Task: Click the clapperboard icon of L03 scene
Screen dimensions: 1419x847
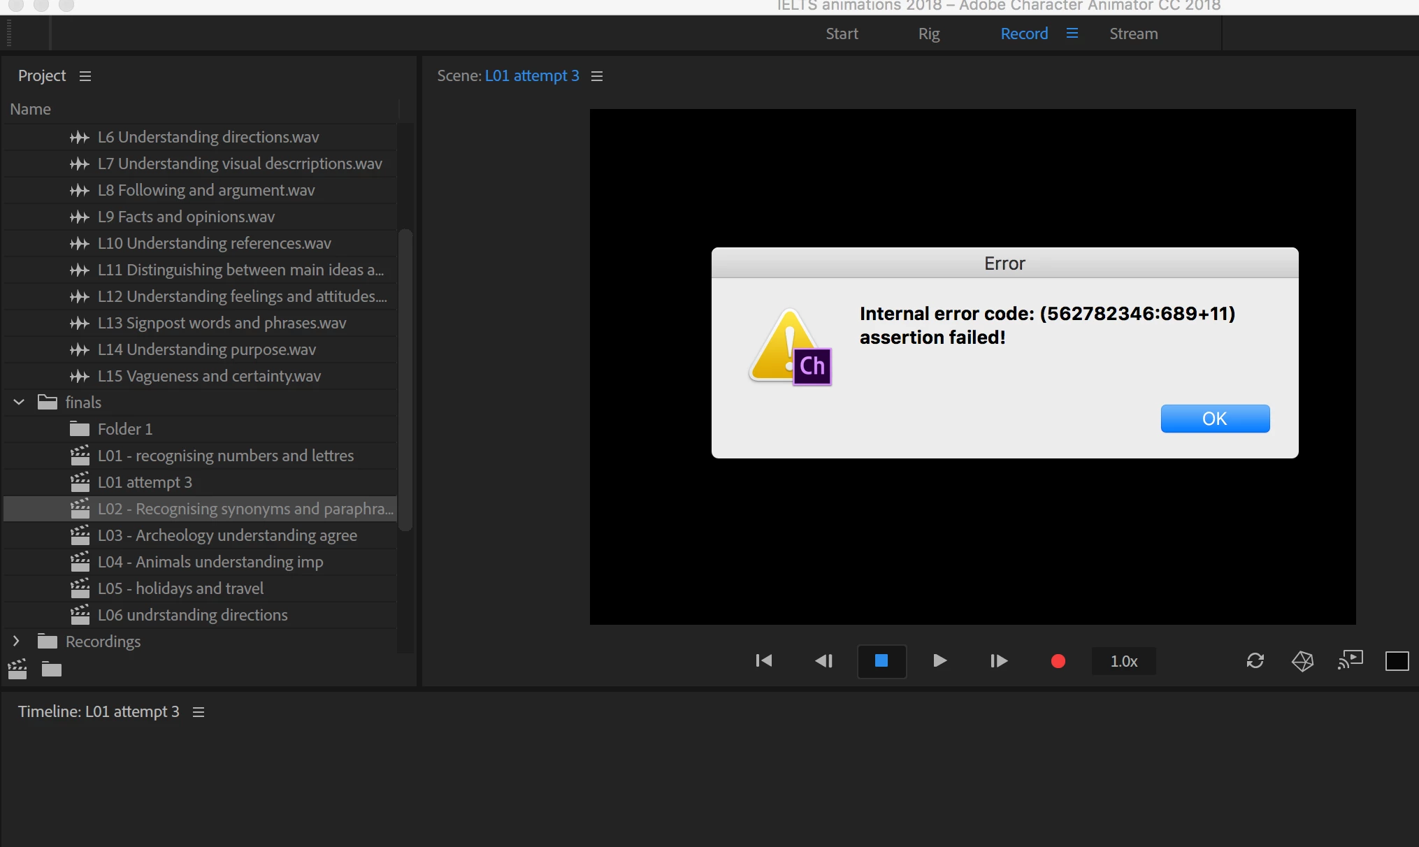Action: point(80,535)
